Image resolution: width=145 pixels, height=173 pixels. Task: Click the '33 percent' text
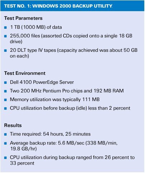pyautogui.click(x=22, y=163)
